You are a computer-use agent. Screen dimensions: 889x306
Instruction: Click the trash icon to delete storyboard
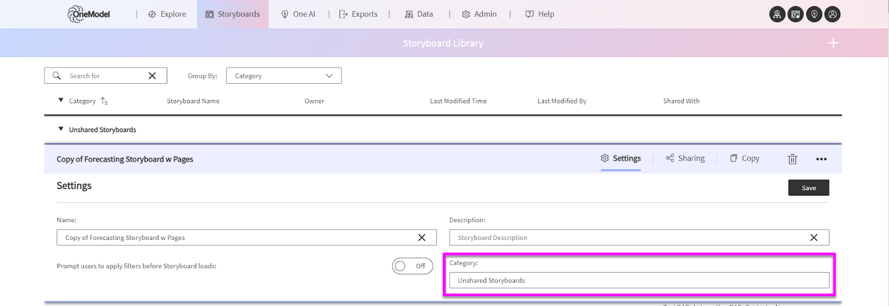(792, 159)
